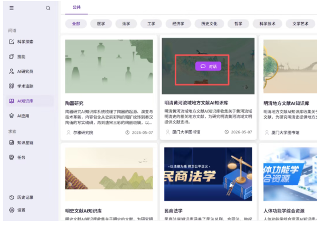Click the 历史记录 clock icon

click(12, 197)
